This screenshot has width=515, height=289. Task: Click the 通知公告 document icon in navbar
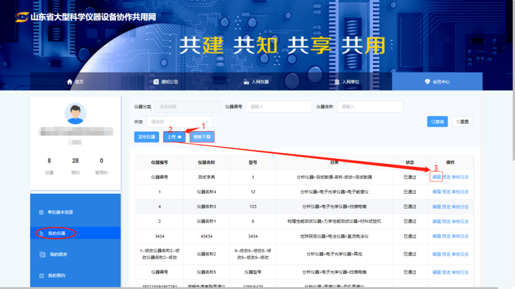(156, 82)
